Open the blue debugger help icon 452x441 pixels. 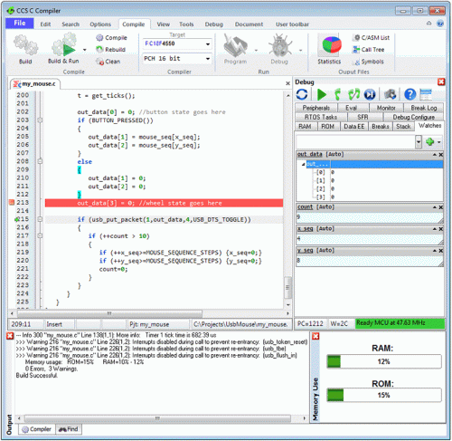point(410,94)
